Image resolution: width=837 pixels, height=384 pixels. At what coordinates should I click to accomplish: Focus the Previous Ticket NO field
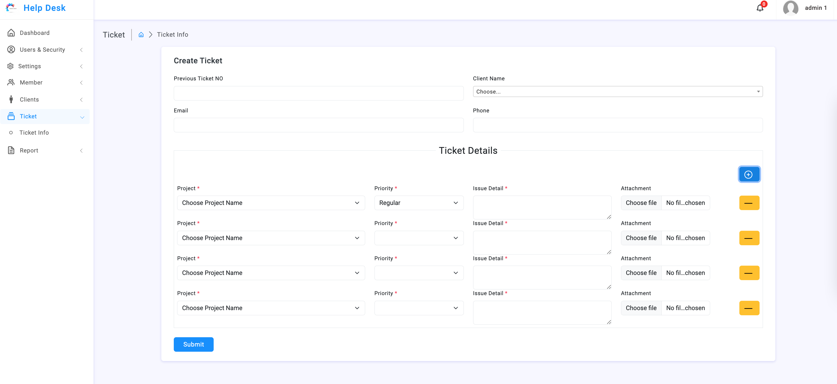pyautogui.click(x=319, y=93)
